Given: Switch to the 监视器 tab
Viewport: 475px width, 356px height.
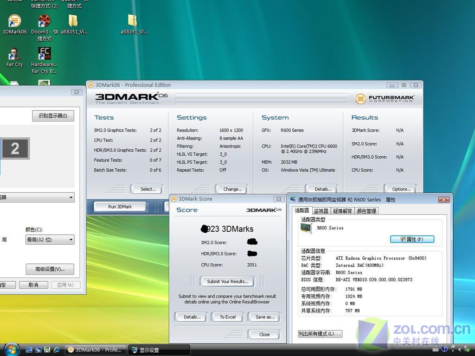Looking at the screenshot, I should pos(321,211).
